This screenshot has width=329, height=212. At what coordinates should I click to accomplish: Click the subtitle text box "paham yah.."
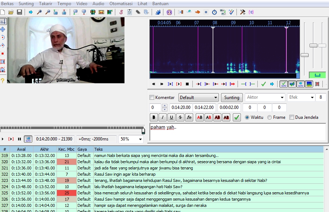coord(238,132)
